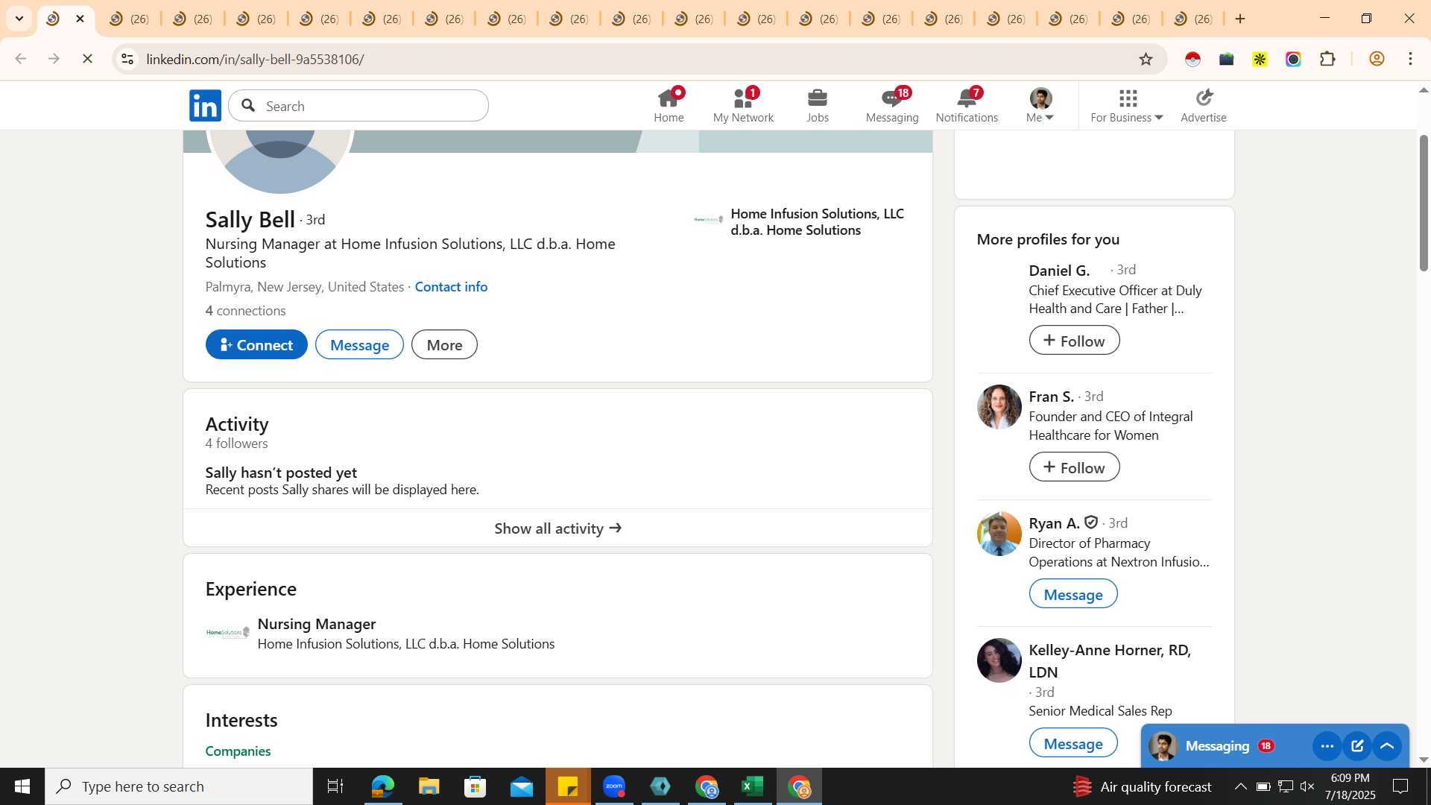Image resolution: width=1431 pixels, height=805 pixels.
Task: Open Home Infusion Solutions company link in header
Action: [x=799, y=221]
